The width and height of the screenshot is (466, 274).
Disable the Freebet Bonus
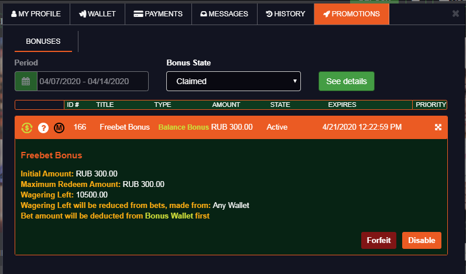422,241
